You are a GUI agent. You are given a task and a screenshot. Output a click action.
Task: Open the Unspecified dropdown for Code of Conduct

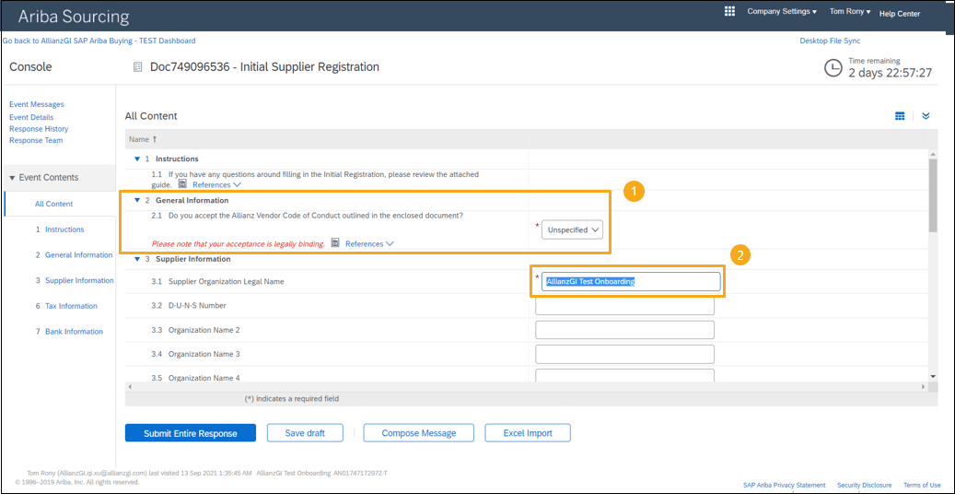pos(572,229)
